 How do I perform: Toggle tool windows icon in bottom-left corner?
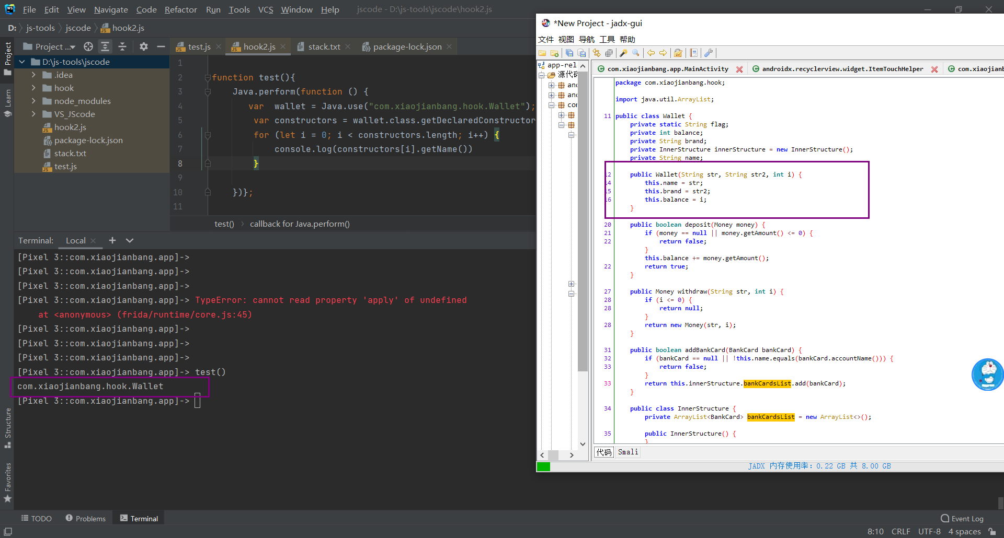[x=8, y=531]
